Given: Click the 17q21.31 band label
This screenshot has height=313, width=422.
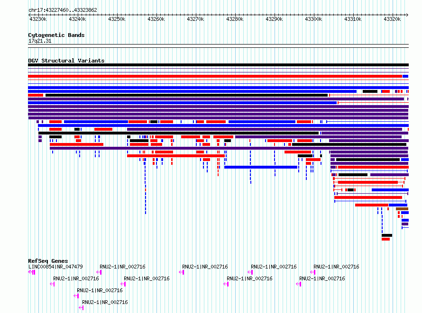Looking at the screenshot, I should click(40, 41).
